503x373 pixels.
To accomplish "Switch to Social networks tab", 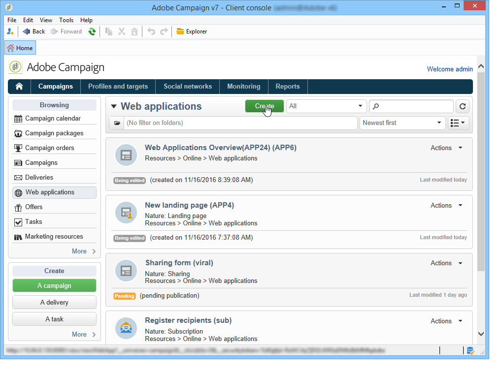I will point(188,86).
